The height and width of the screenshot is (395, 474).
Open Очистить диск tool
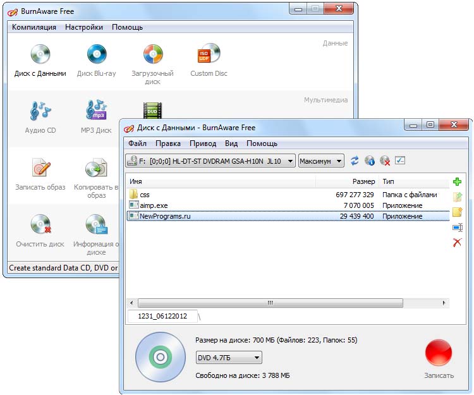pos(40,231)
